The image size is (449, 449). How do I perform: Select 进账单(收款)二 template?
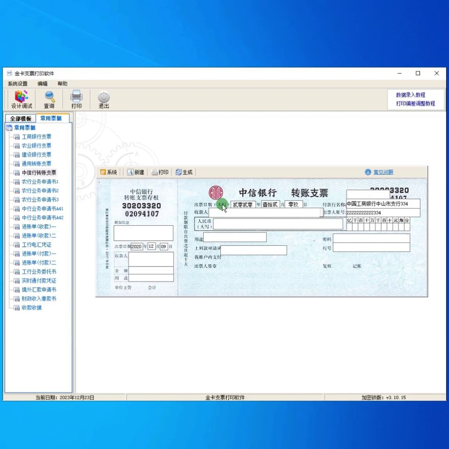[39, 236]
